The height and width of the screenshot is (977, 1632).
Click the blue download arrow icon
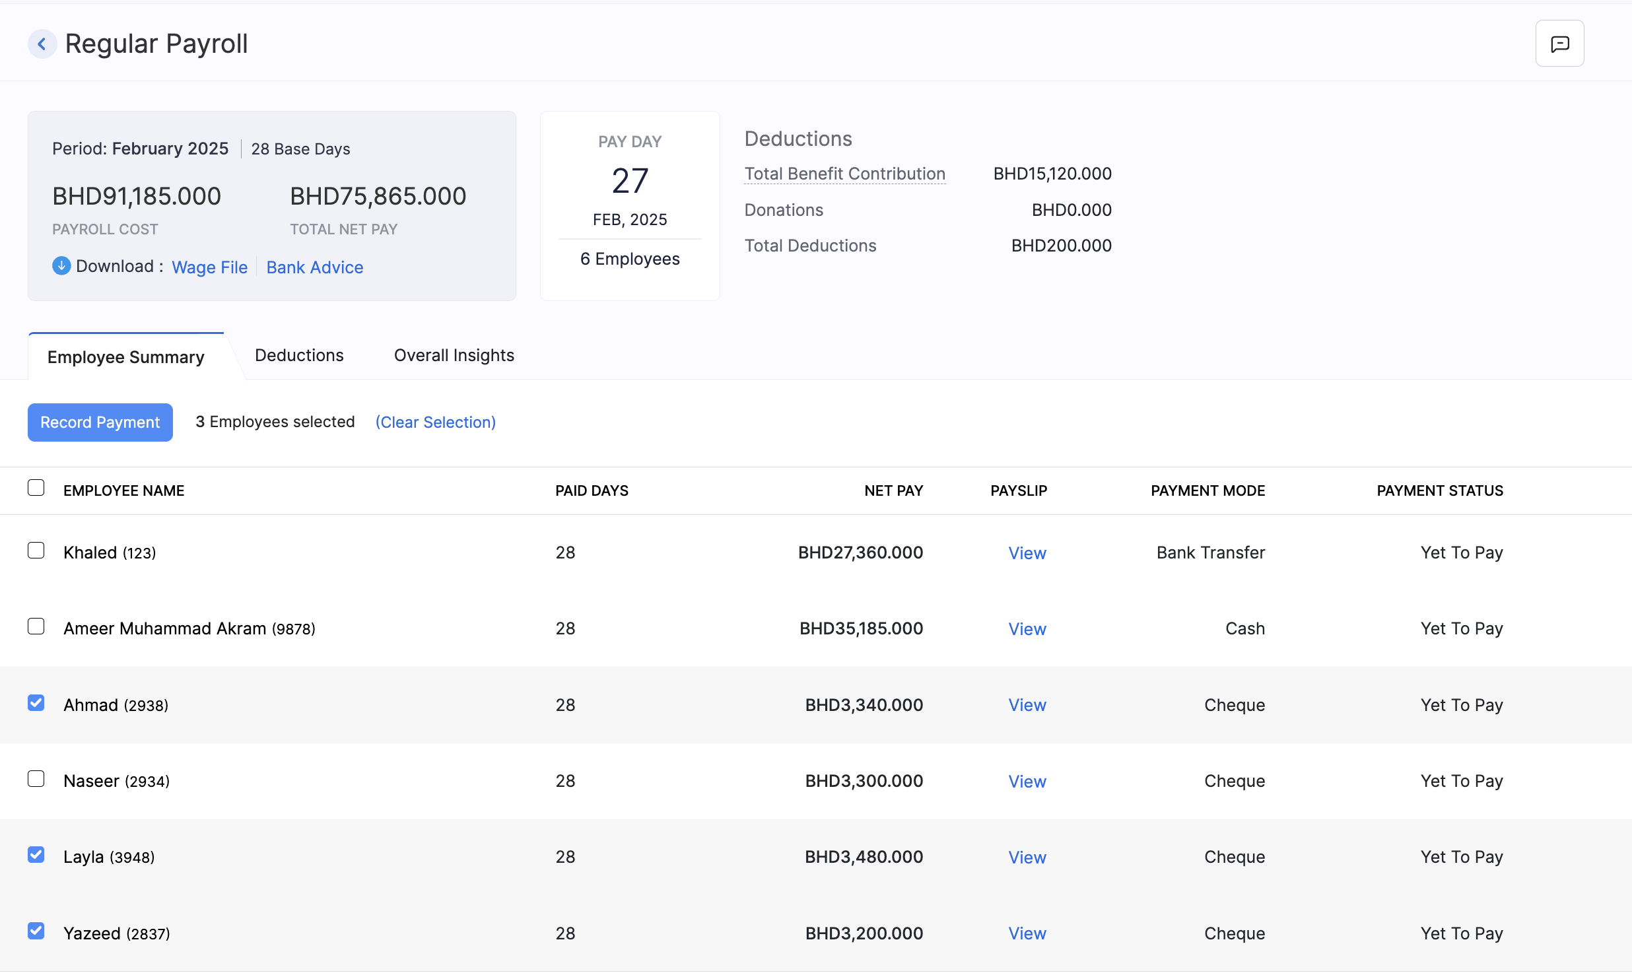coord(61,266)
